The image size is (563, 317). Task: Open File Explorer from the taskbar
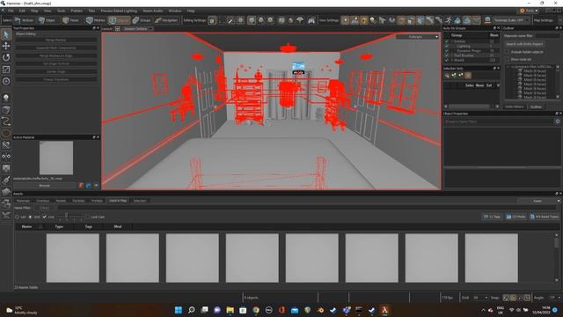pyautogui.click(x=230, y=310)
